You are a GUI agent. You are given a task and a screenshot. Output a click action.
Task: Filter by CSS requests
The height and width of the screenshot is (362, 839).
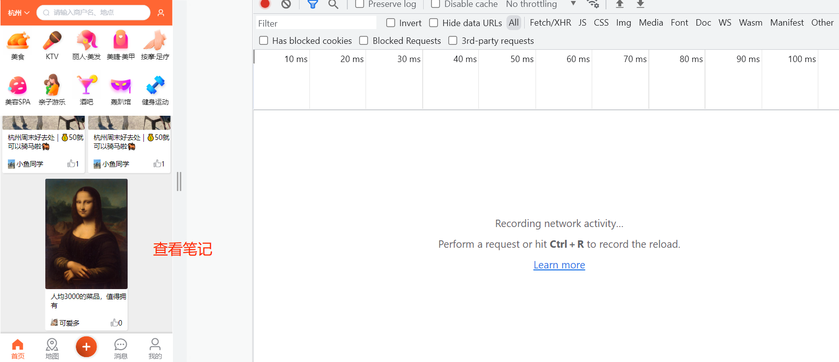[601, 23]
